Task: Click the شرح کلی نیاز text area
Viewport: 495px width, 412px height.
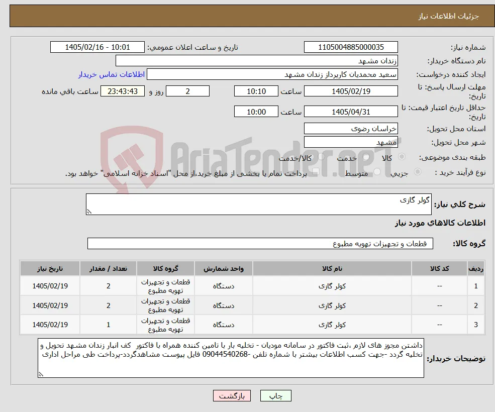Action: tap(258, 204)
